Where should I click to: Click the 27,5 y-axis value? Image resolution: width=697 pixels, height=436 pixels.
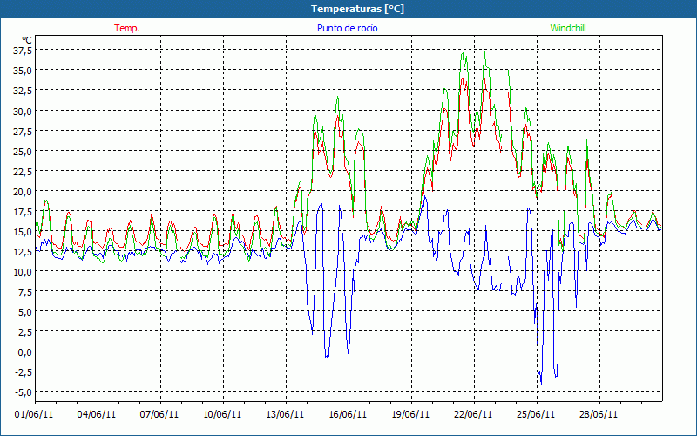(23, 132)
